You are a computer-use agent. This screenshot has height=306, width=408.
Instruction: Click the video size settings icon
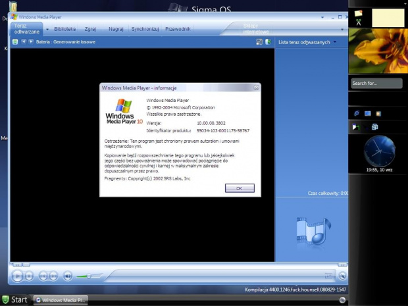(259, 42)
